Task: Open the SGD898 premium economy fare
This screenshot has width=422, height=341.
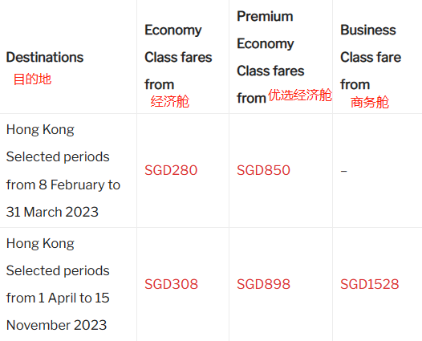Action: coord(263,284)
